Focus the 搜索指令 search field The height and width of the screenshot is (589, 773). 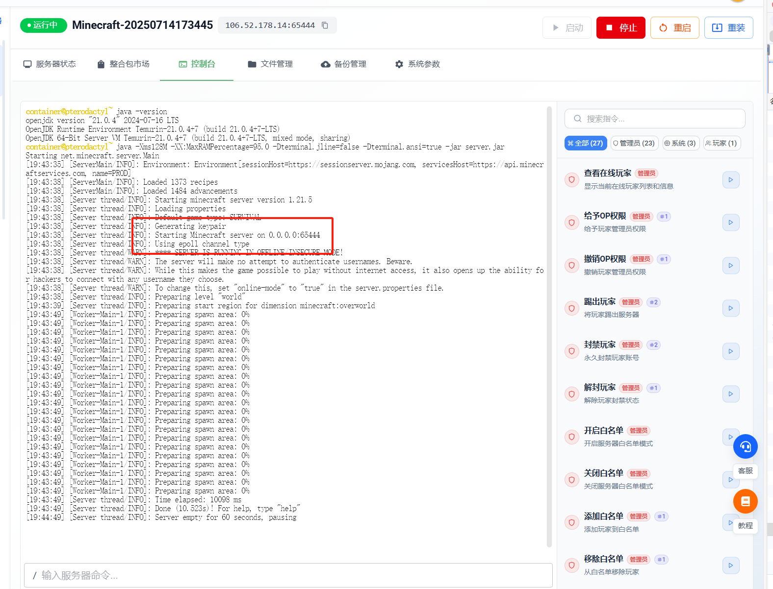[x=655, y=119]
